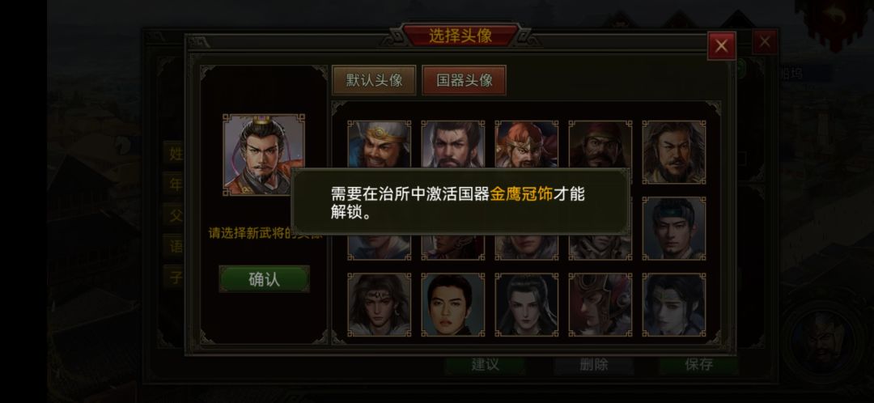Choose the long-haired mustached portrait top right

coord(674,152)
